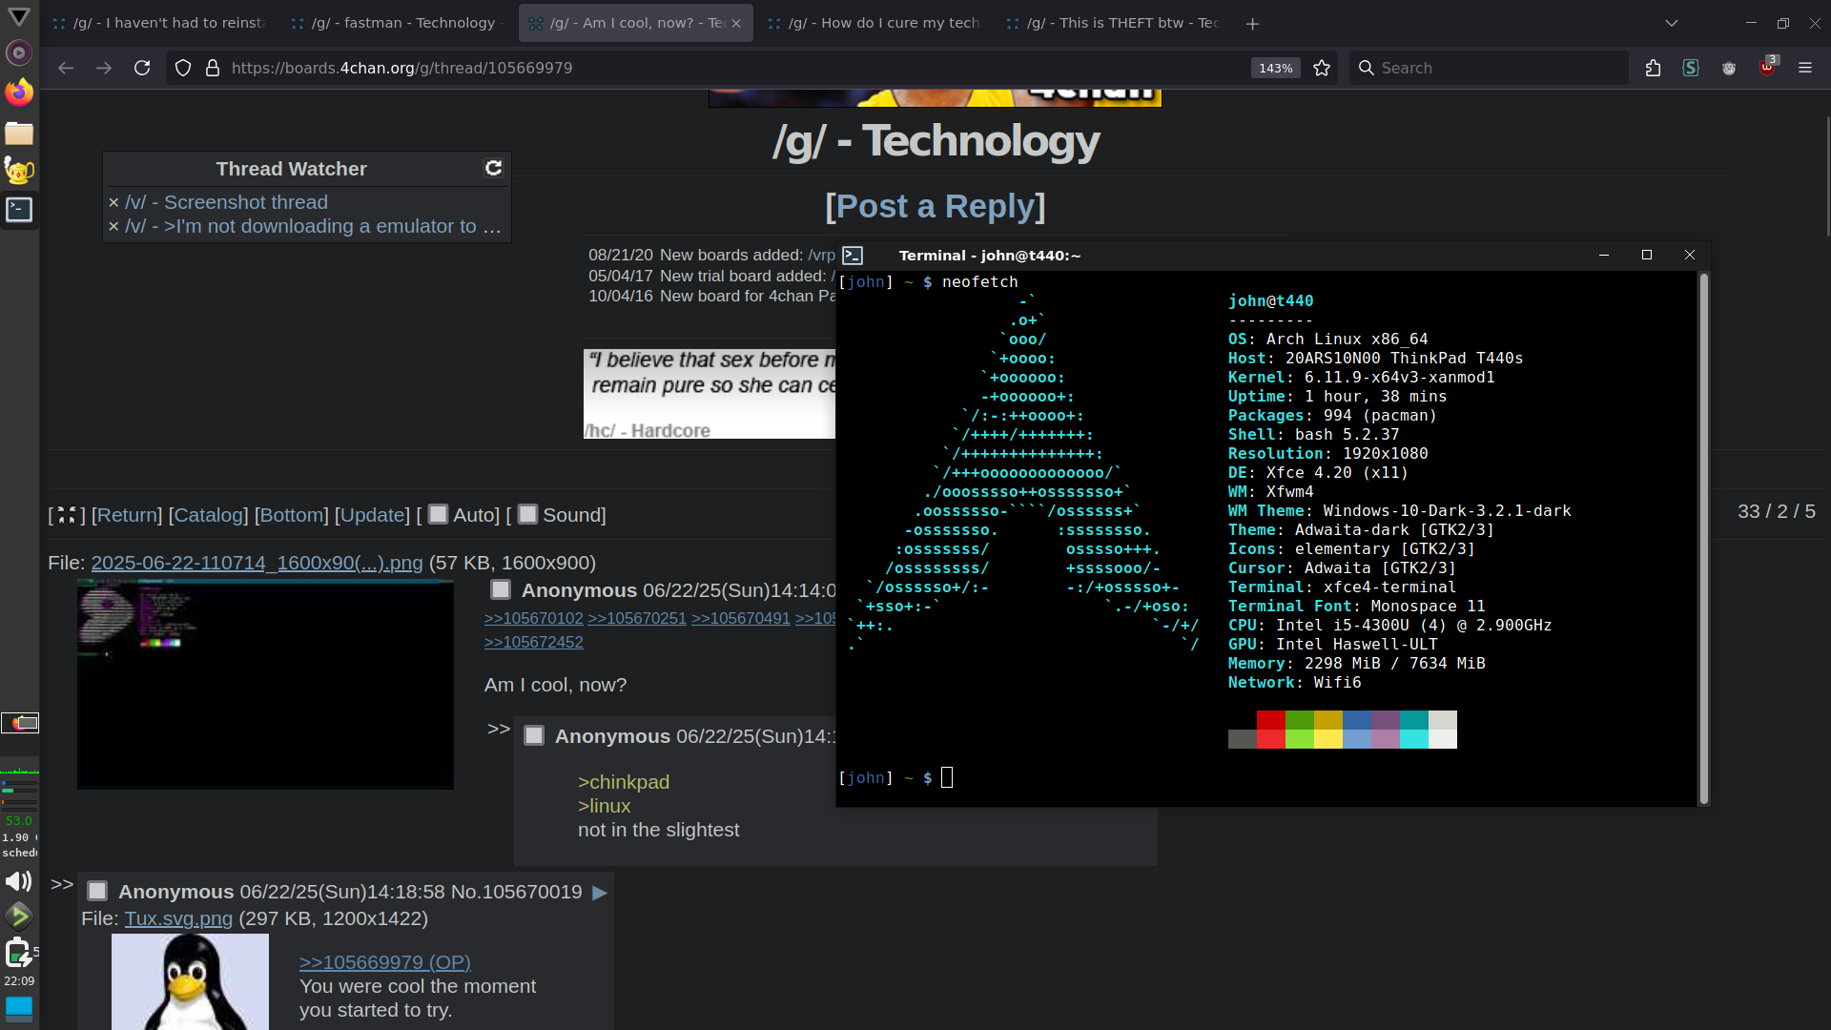Click the terminal window title icon

[x=853, y=256]
